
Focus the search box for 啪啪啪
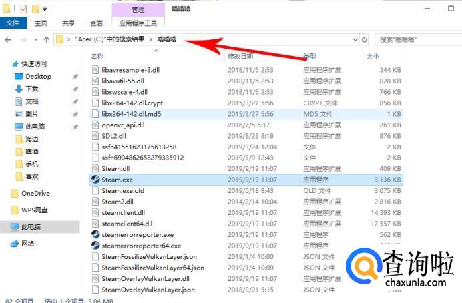(419, 39)
